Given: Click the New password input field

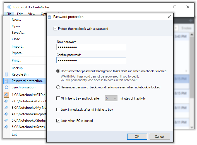Looking at the screenshot, I should pyautogui.click(x=91, y=47).
